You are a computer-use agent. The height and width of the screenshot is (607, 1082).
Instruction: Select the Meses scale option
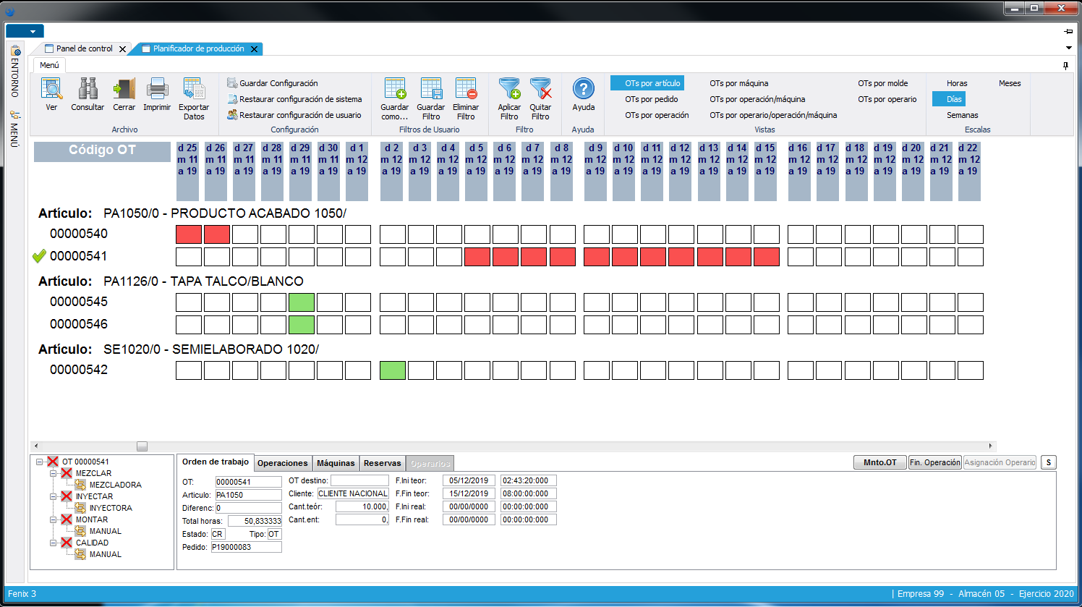pyautogui.click(x=1010, y=83)
